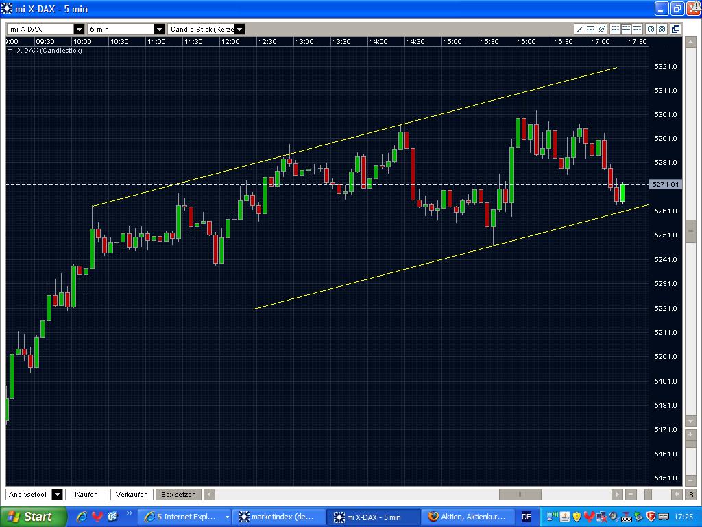Click the yellow security shield tray icon
The width and height of the screenshot is (702, 527).
pyautogui.click(x=577, y=517)
